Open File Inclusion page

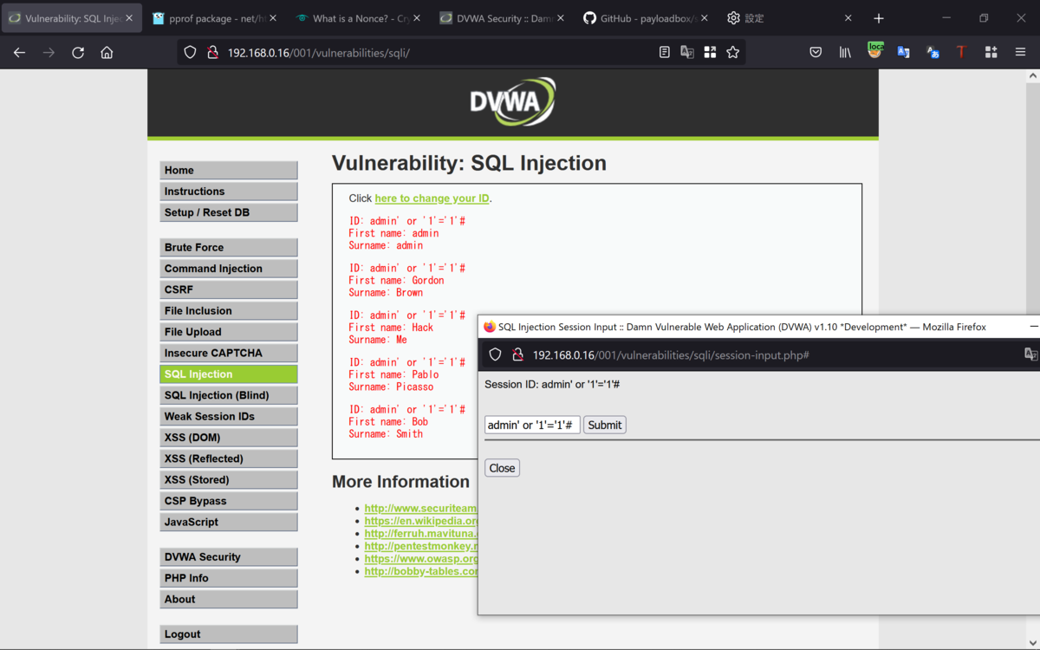pyautogui.click(x=229, y=311)
